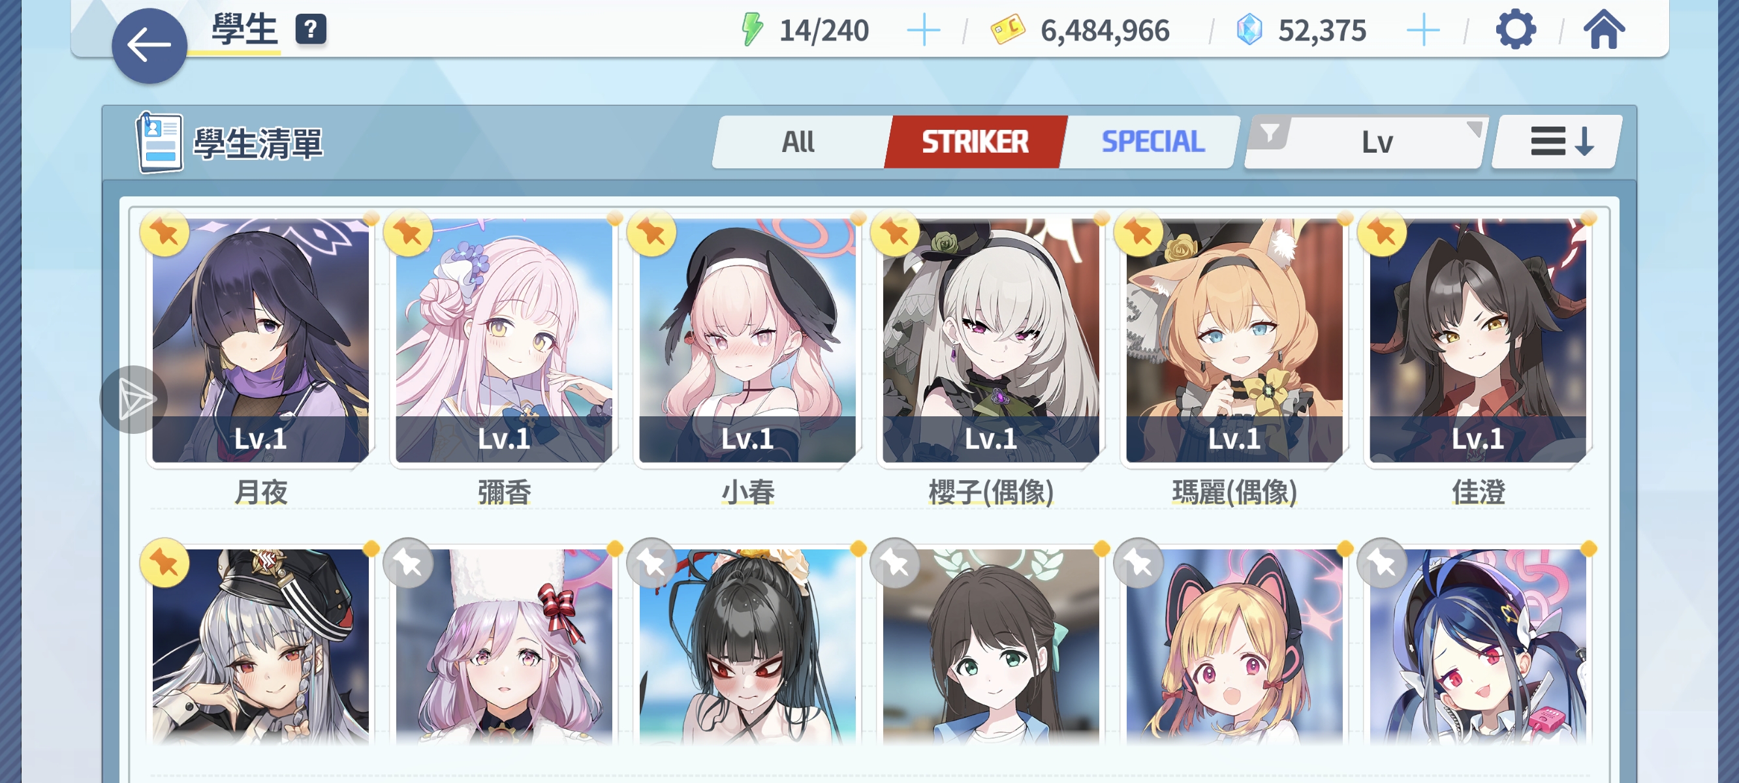The image size is (1739, 783).
Task: Toggle pin on 佳澄's card
Action: click(1382, 233)
